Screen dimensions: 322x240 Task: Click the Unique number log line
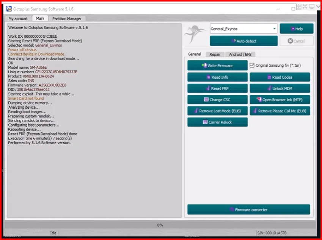pyautogui.click(x=43, y=72)
